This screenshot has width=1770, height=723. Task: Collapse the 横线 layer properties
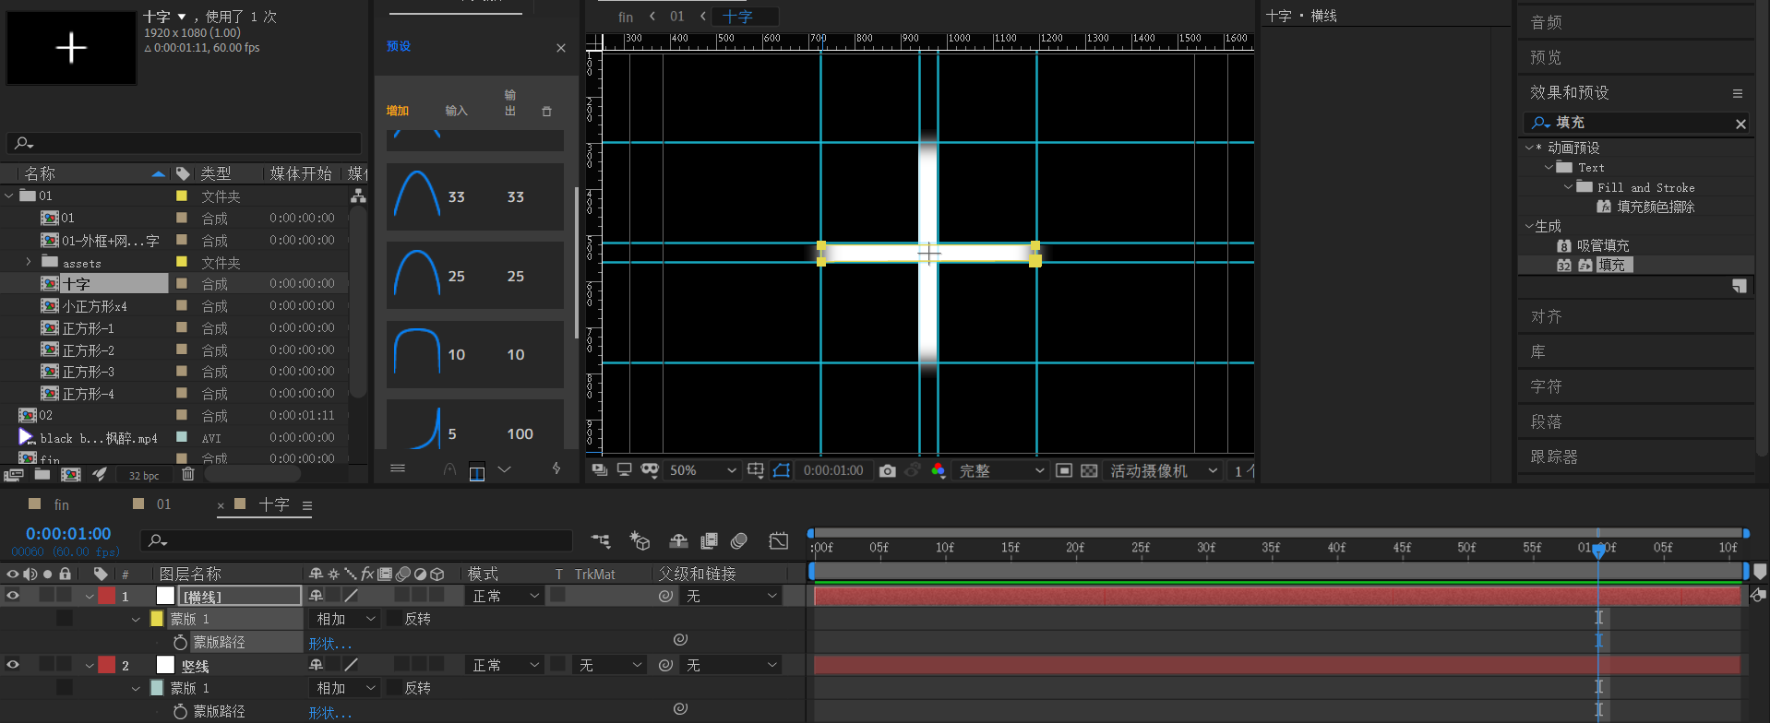(90, 597)
